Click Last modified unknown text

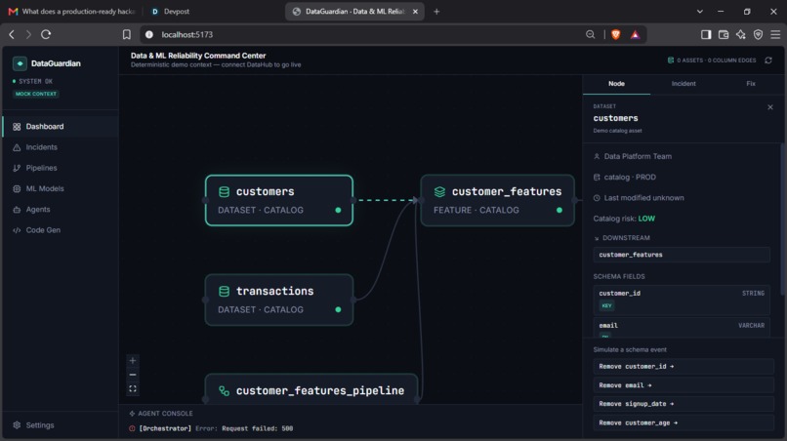pos(643,198)
